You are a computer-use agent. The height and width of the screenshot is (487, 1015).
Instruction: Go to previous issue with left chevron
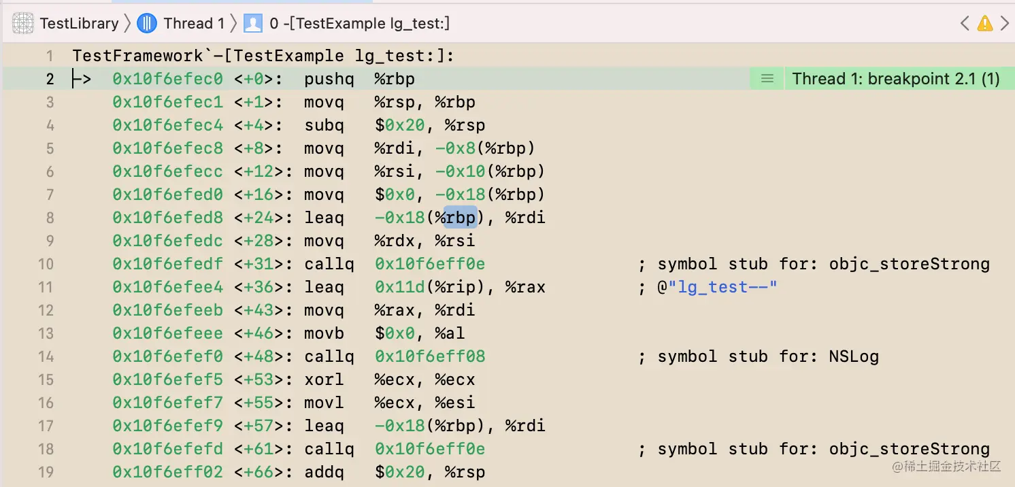point(965,24)
